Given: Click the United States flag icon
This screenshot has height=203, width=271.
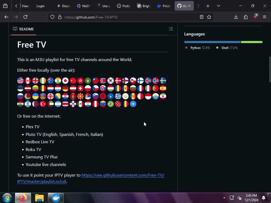Looking at the screenshot, I should 20,81.
